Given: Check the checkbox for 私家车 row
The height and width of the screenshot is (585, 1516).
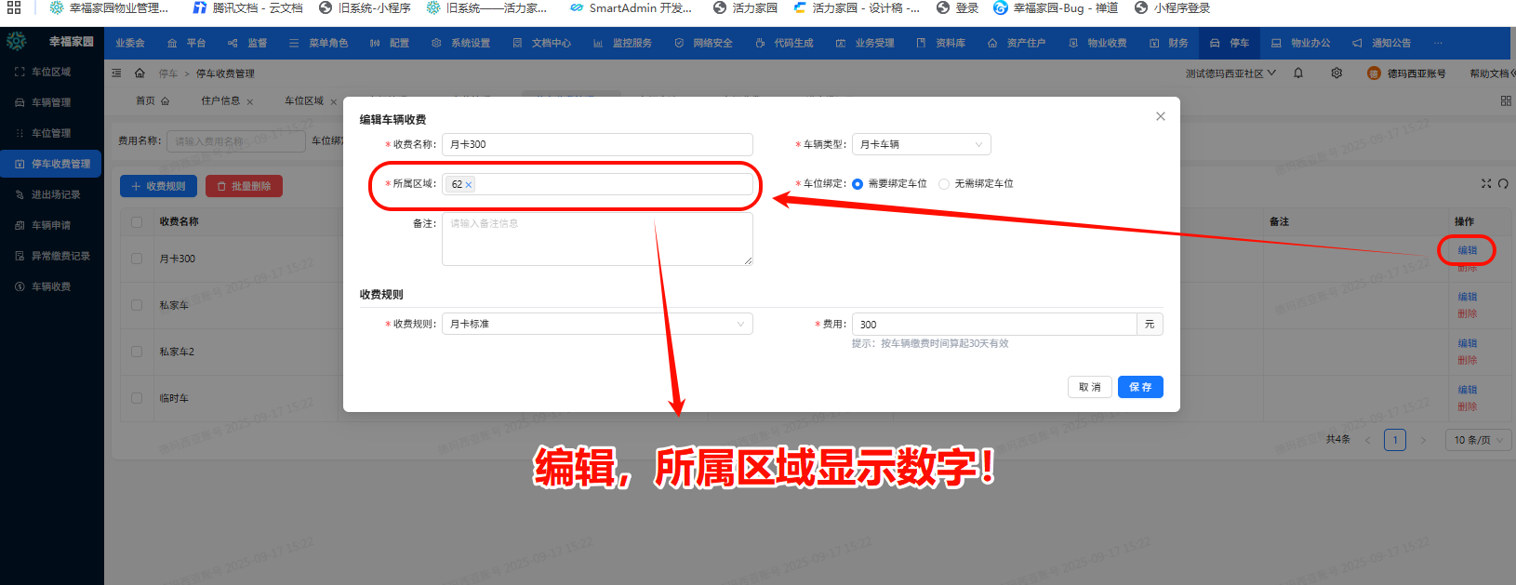Looking at the screenshot, I should point(137,305).
